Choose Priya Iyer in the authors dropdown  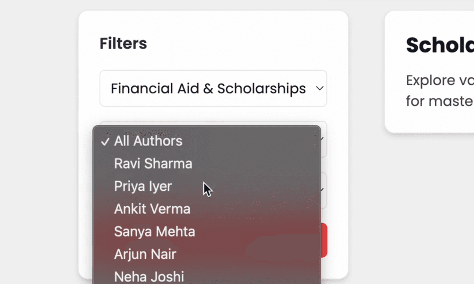207,186
